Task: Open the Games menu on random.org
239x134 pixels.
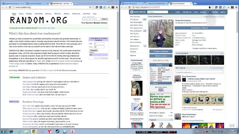Action: point(21,14)
